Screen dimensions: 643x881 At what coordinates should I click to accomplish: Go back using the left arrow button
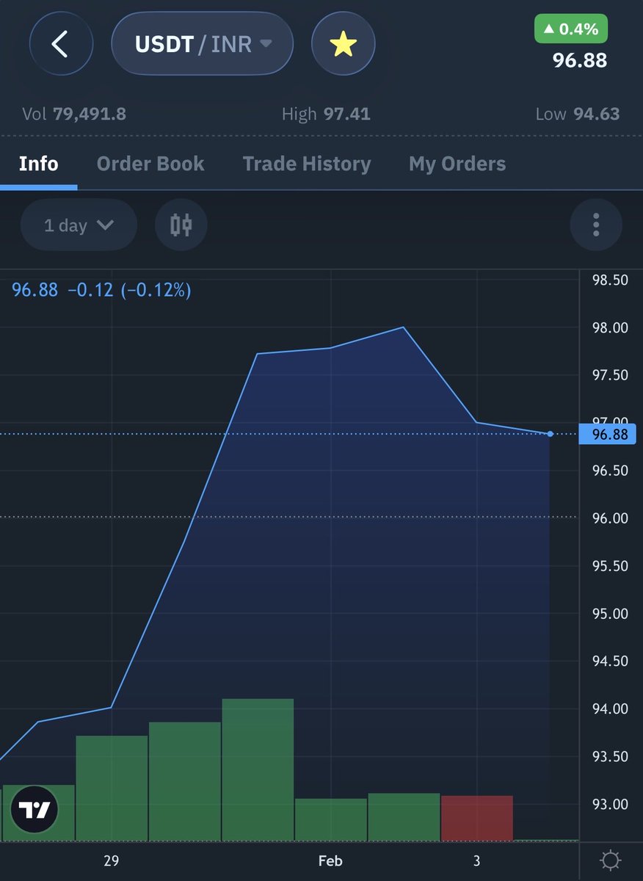61,44
